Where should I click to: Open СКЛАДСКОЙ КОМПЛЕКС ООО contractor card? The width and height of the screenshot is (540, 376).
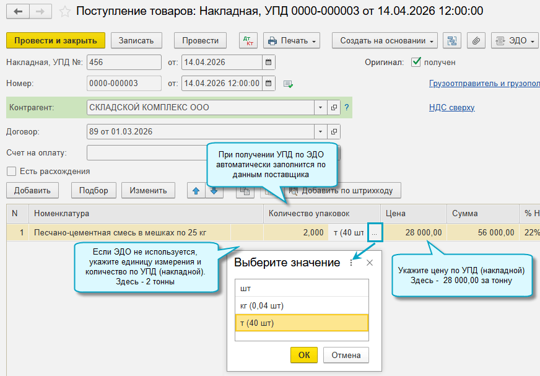(334, 108)
